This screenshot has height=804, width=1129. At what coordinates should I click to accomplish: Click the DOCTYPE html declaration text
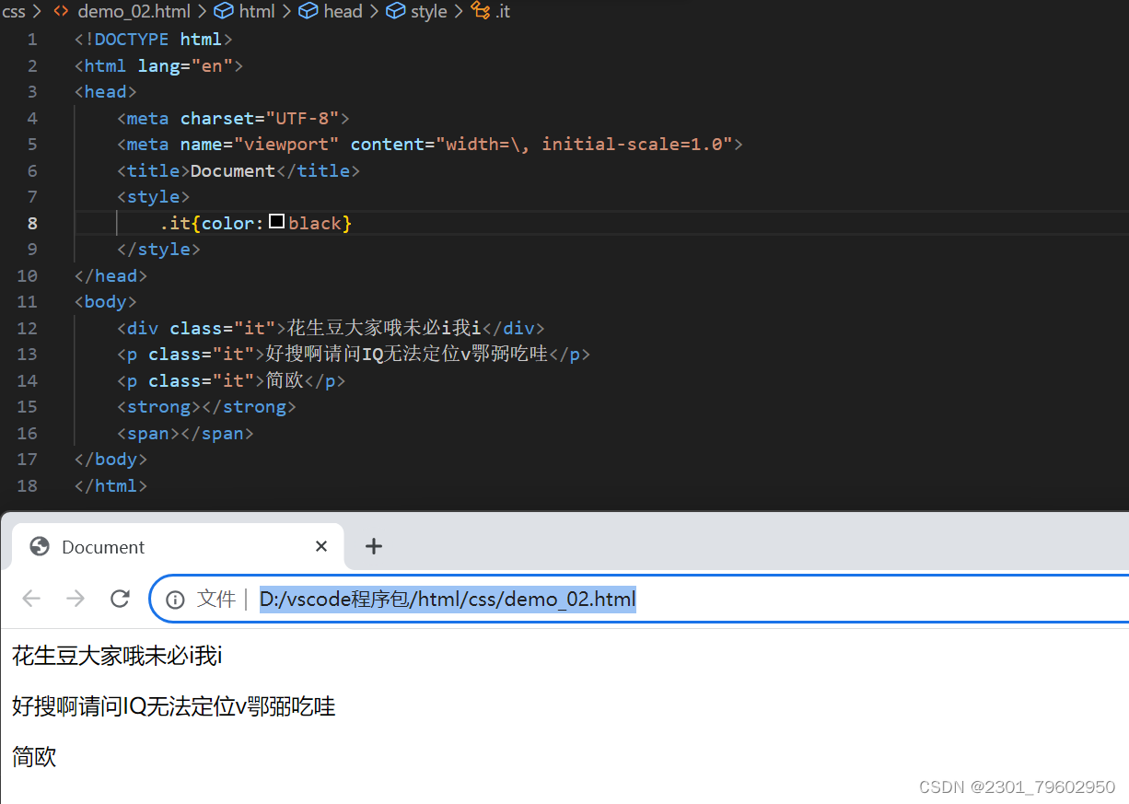(153, 40)
